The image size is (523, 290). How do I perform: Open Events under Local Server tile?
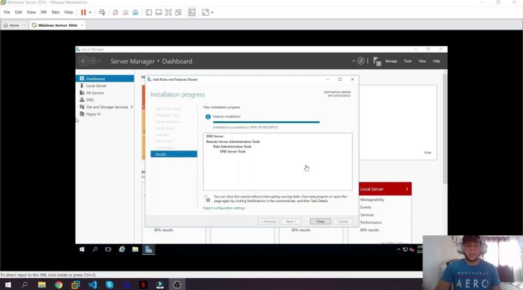click(x=365, y=207)
